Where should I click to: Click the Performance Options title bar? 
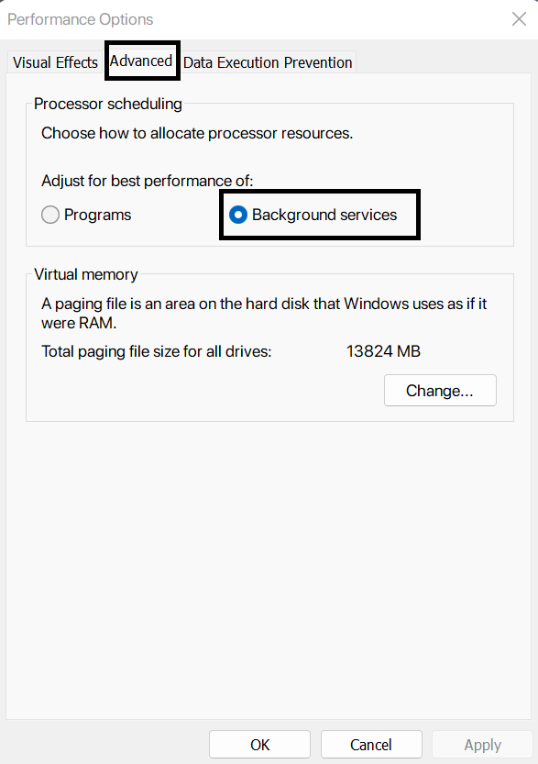[80, 18]
